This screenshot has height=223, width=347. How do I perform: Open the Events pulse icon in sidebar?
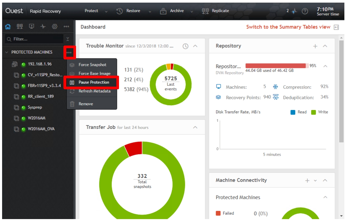[x=43, y=26]
